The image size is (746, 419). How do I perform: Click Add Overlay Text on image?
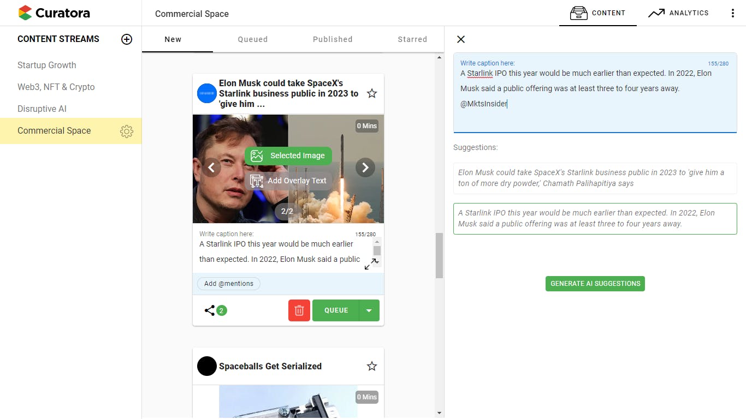tap(288, 181)
